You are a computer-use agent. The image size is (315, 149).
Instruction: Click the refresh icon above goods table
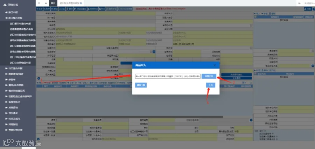pos(251,83)
